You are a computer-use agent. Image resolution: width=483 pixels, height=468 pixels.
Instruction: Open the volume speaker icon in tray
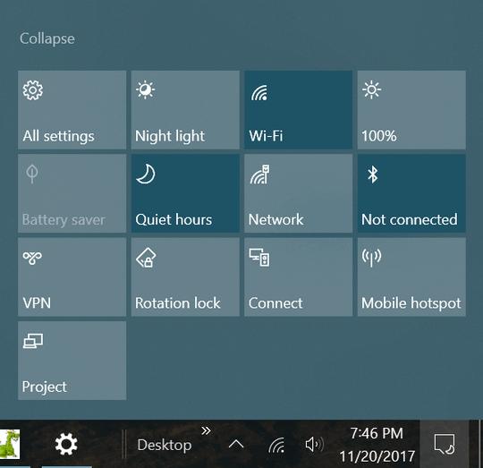coord(314,445)
